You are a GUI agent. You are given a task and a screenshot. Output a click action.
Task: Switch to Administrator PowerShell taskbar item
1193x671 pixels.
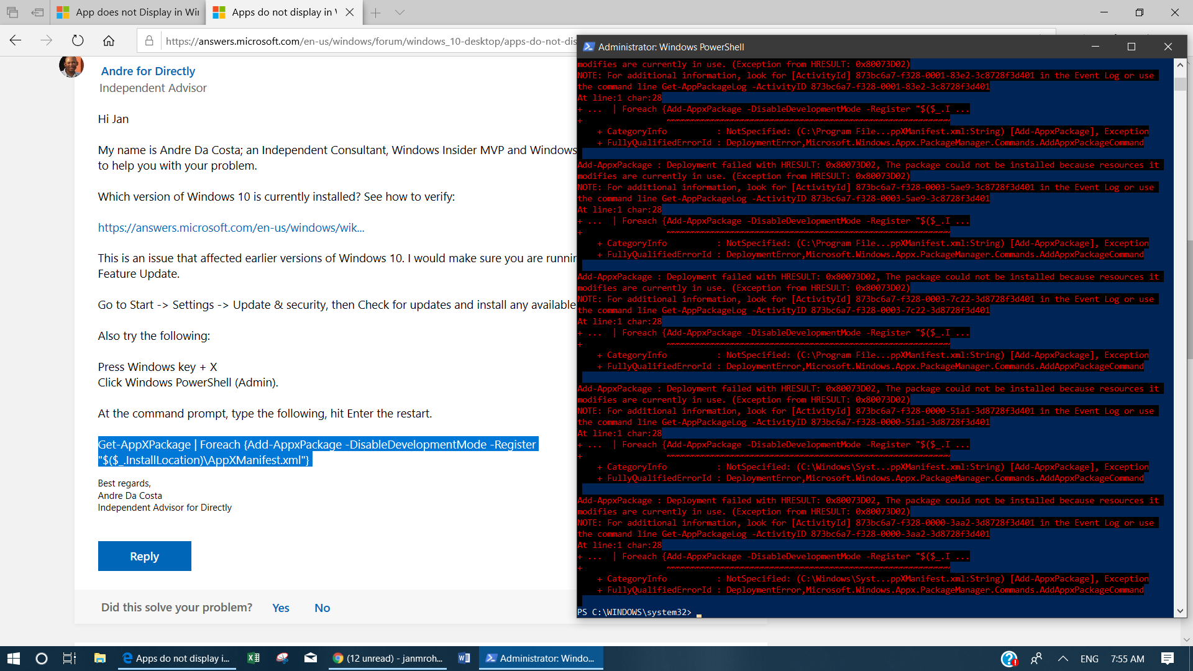click(541, 659)
